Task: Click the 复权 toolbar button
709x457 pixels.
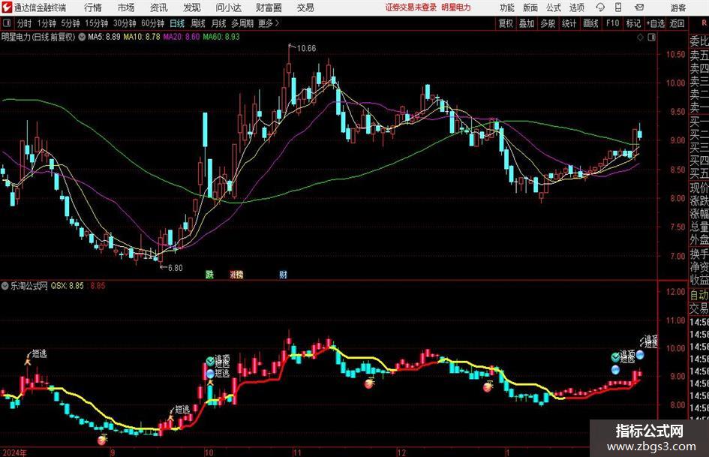Action: point(506,23)
